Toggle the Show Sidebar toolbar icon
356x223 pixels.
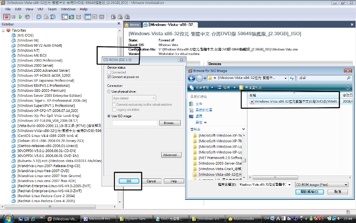click(x=65, y=17)
